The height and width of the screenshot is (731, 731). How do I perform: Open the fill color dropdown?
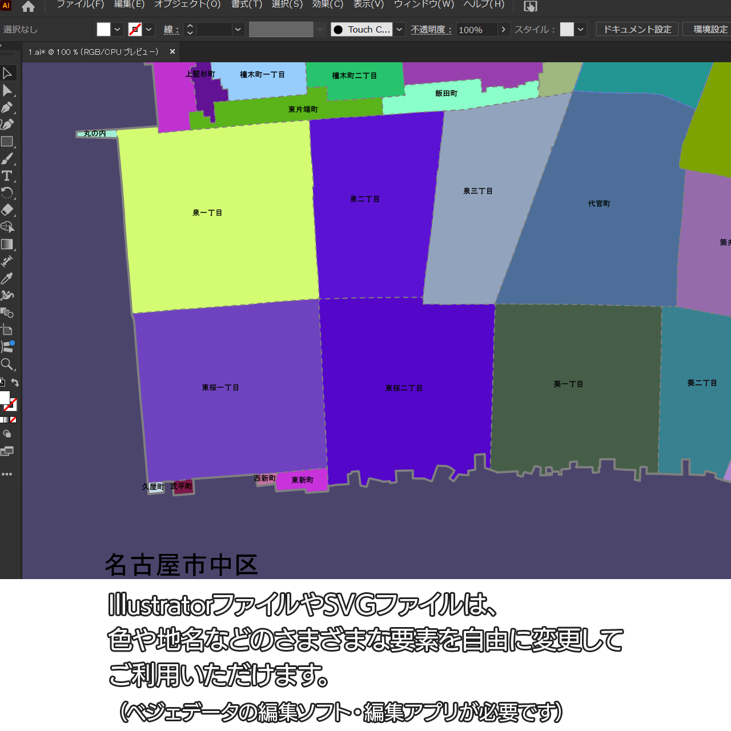coord(117,30)
